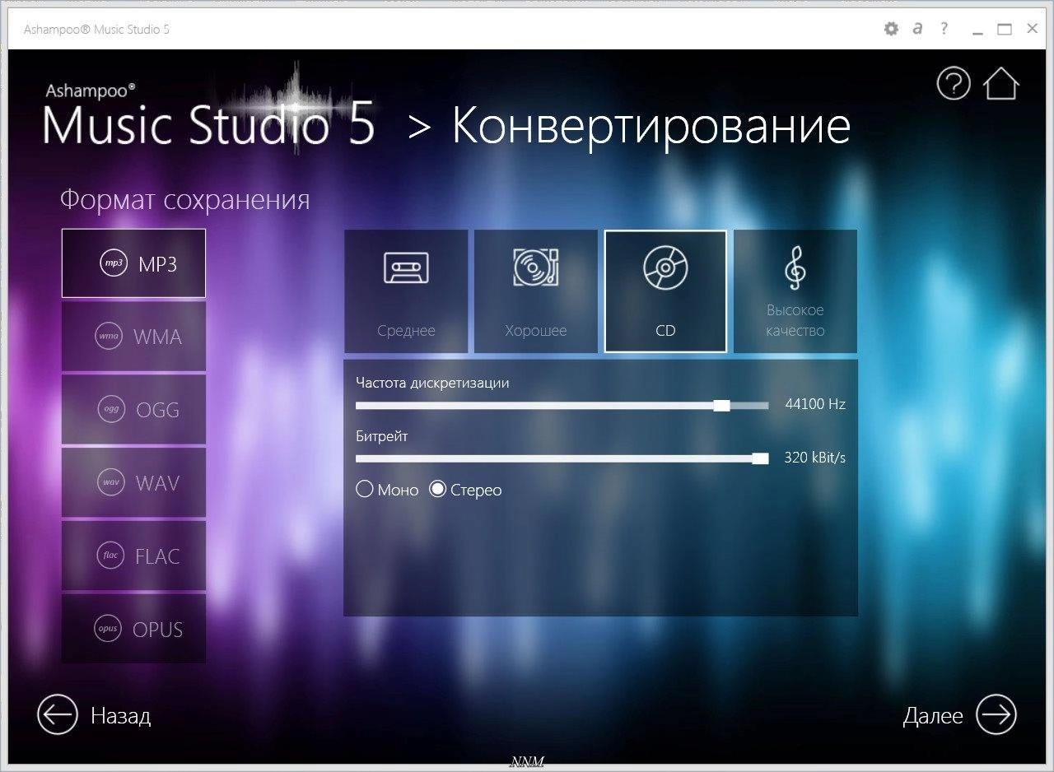Proceed with the Далее arrow
Image resolution: width=1054 pixels, height=772 pixels.
[x=996, y=714]
